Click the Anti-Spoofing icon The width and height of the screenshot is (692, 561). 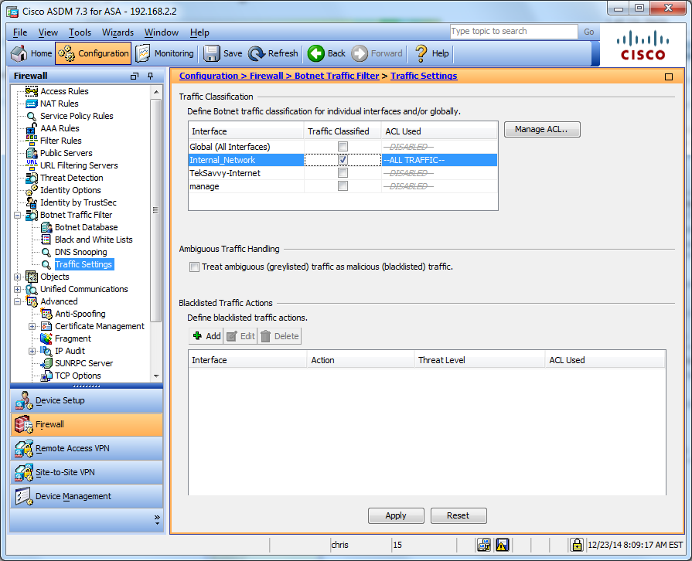(x=46, y=314)
